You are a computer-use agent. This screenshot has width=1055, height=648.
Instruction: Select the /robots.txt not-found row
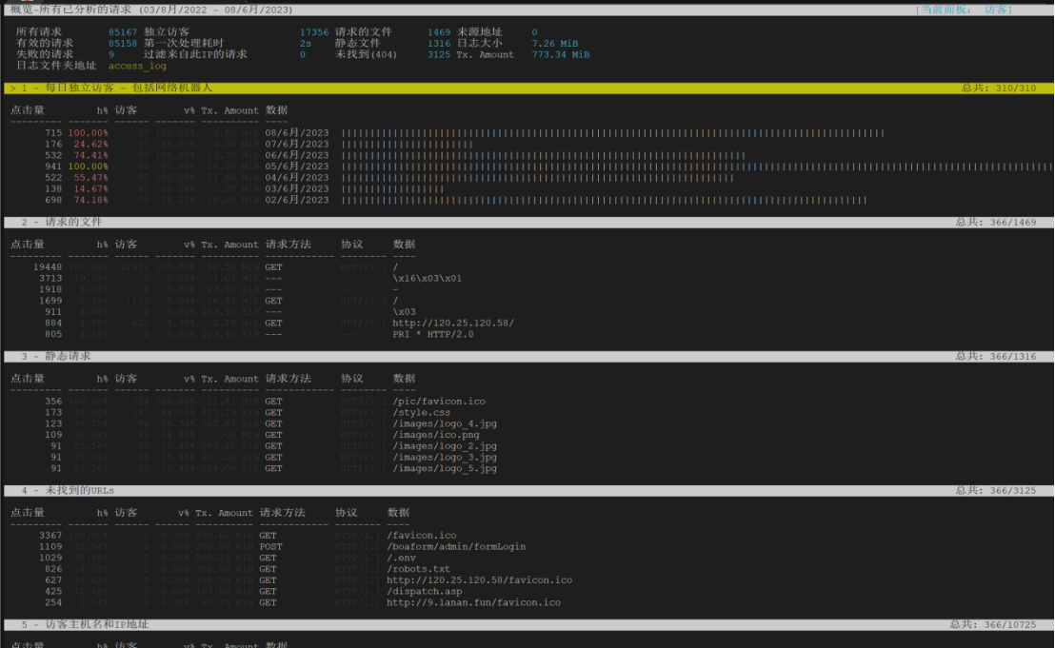coord(246,569)
